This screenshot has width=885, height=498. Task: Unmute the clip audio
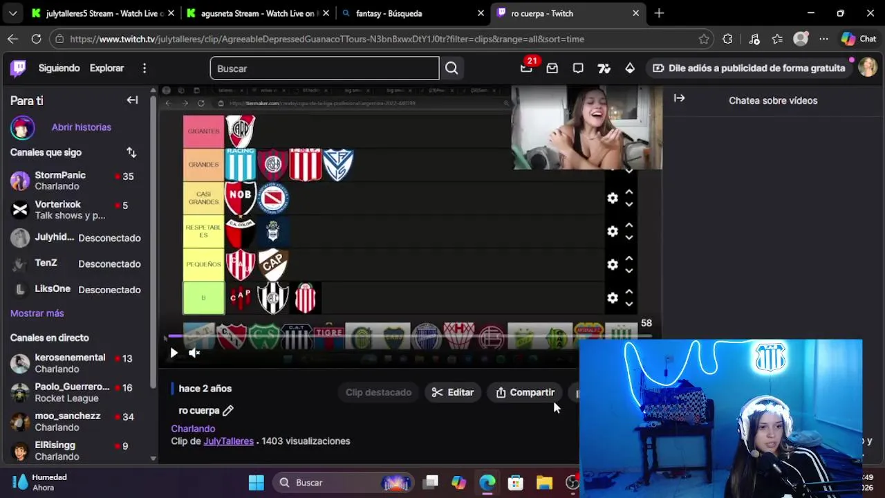[194, 353]
